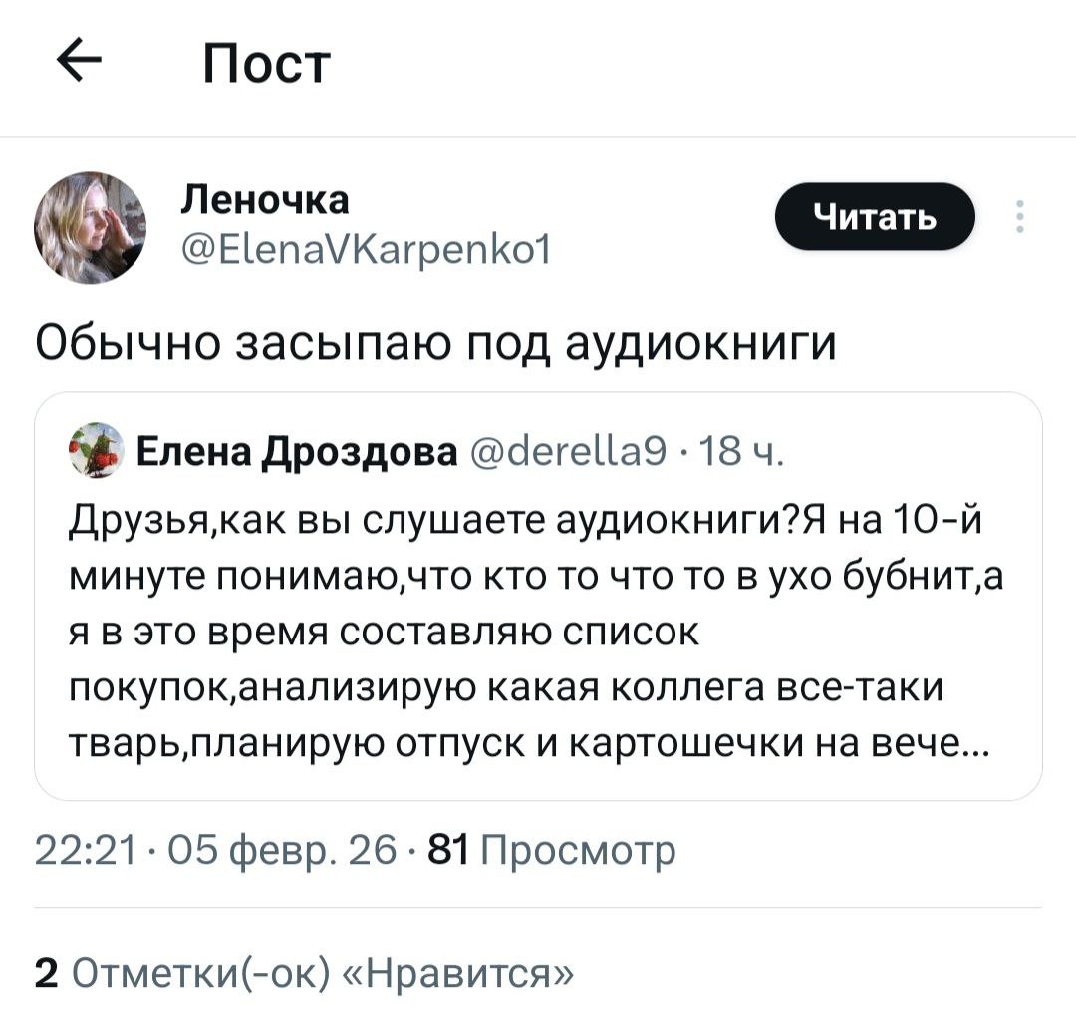
Task: Click the Читать follow button
Action: tap(875, 216)
